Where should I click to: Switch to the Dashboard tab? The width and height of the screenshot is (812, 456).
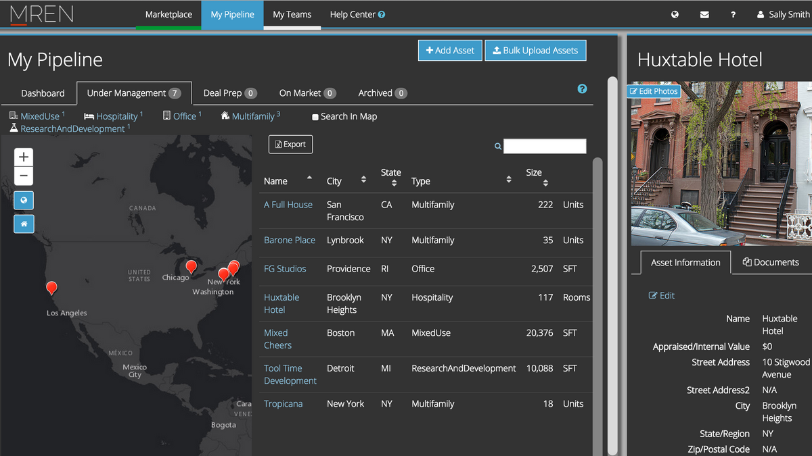click(x=43, y=93)
